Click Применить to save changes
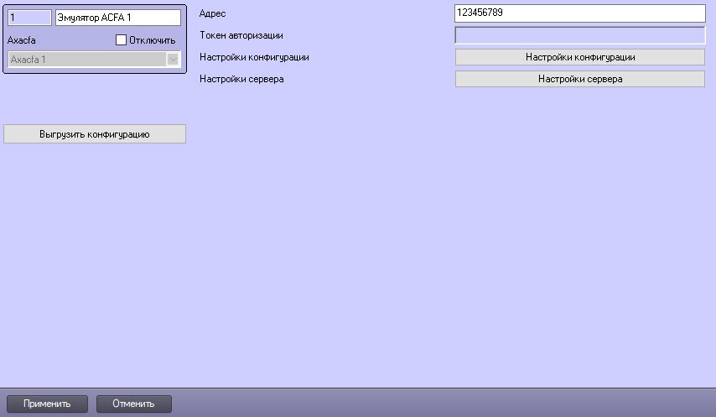The image size is (716, 417). pos(46,404)
